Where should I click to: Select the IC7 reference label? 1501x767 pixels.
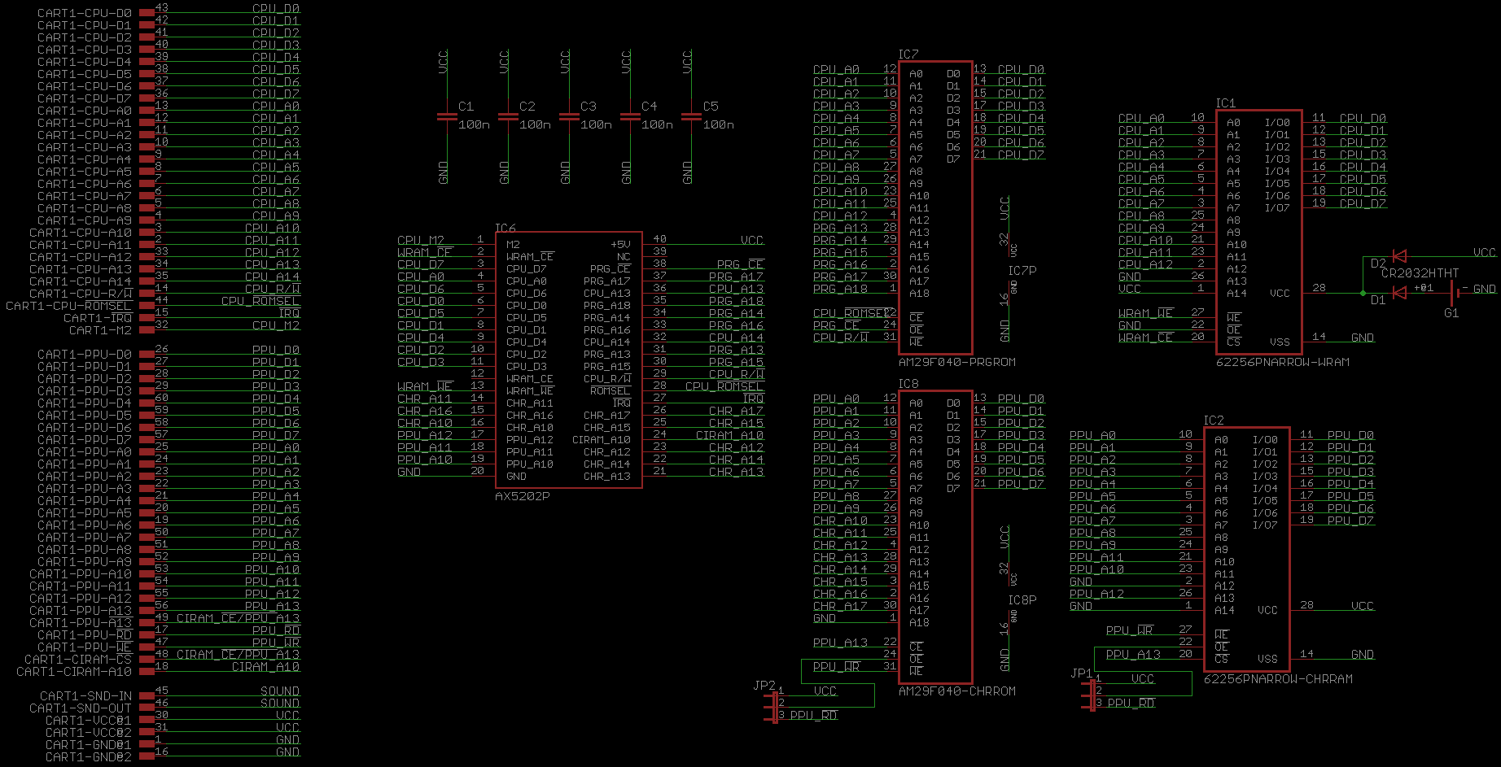point(908,54)
